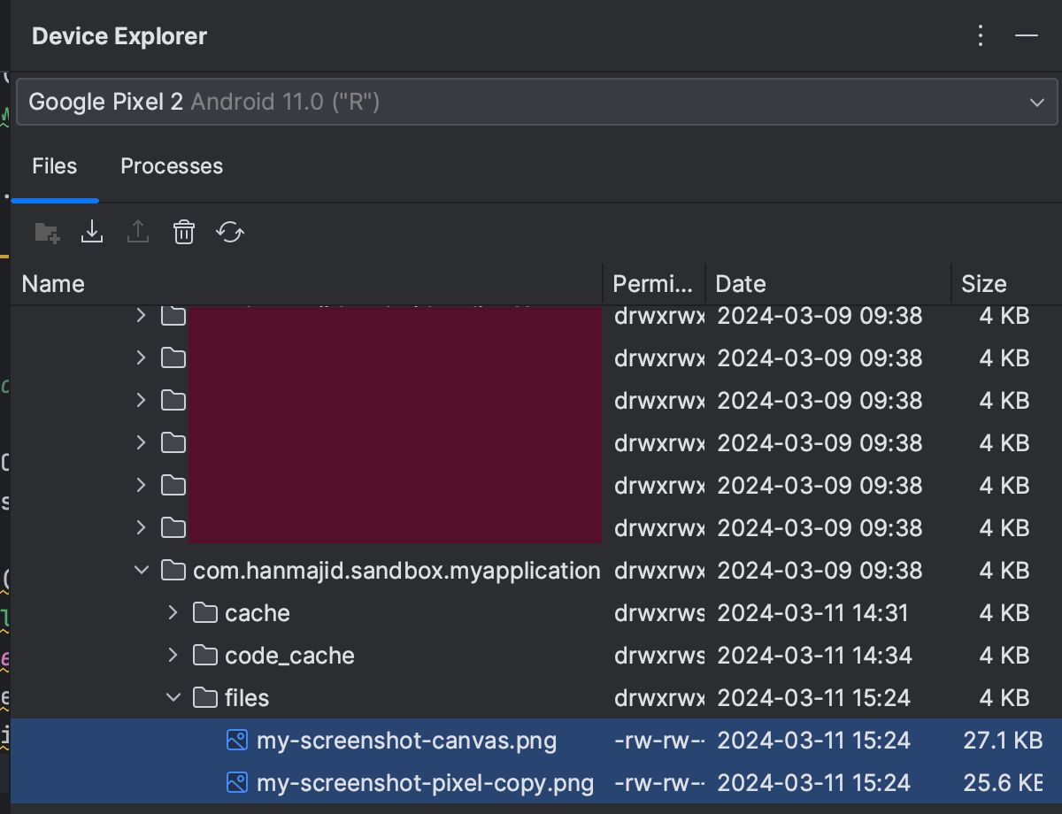Collapse the files folder
1062x814 pixels.
pos(173,697)
